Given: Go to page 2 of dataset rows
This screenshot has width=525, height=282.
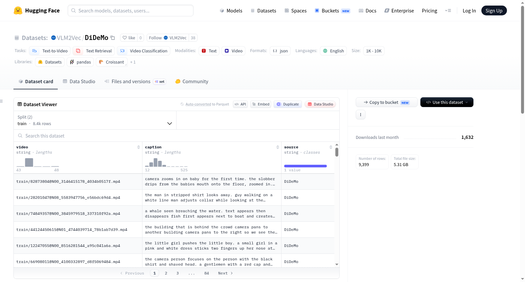Looking at the screenshot, I should [166, 273].
